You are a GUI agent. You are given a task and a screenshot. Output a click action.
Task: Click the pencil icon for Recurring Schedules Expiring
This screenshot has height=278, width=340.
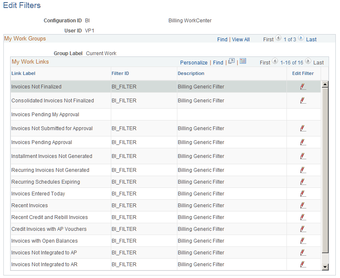(303, 182)
